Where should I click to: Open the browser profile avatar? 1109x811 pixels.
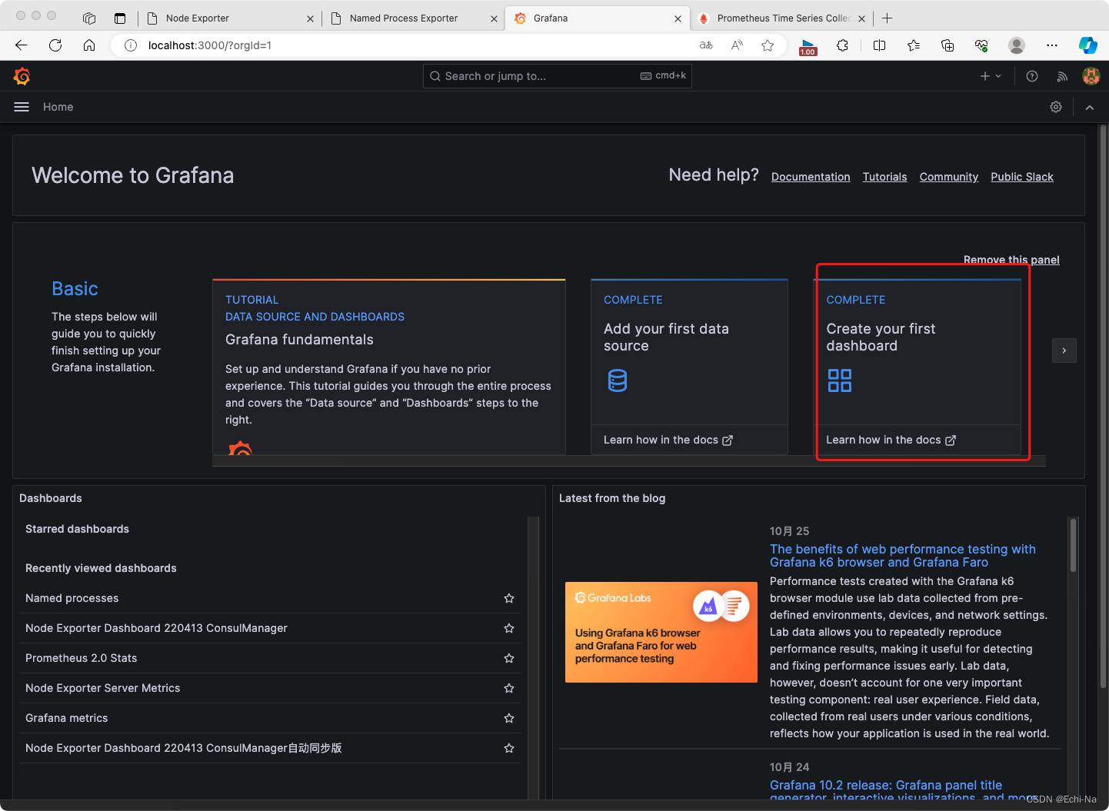(x=1017, y=45)
